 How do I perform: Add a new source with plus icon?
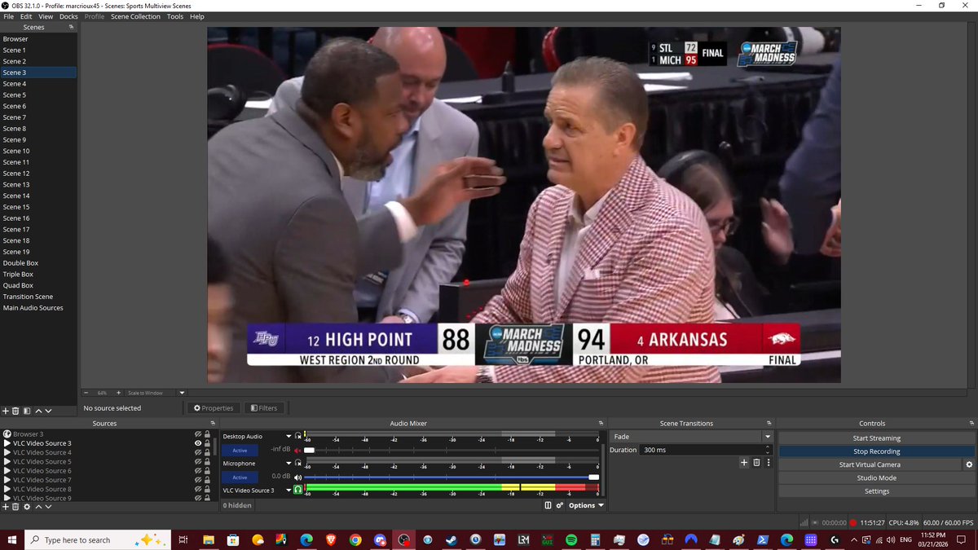click(x=6, y=507)
